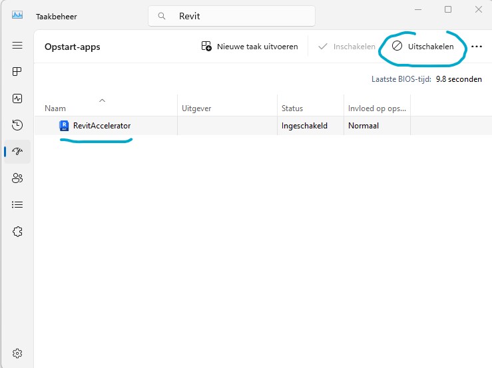Maximize the Taakbeheer window
Image resolution: width=492 pixels, height=368 pixels.
448,9
